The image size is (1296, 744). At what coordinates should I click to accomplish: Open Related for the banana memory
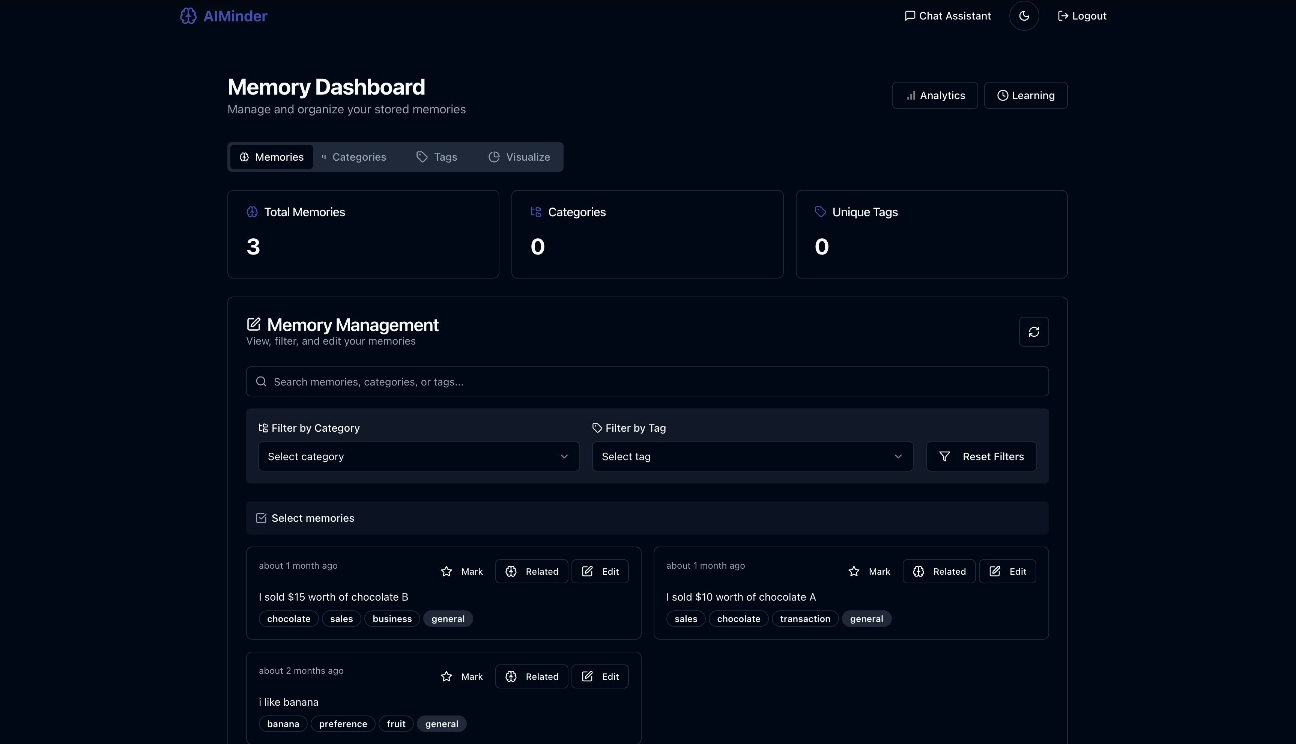click(x=532, y=676)
